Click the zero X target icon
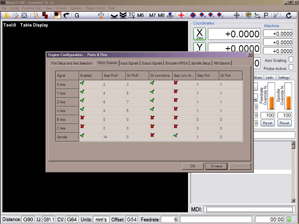This screenshot has height=224, width=299. 202,15
